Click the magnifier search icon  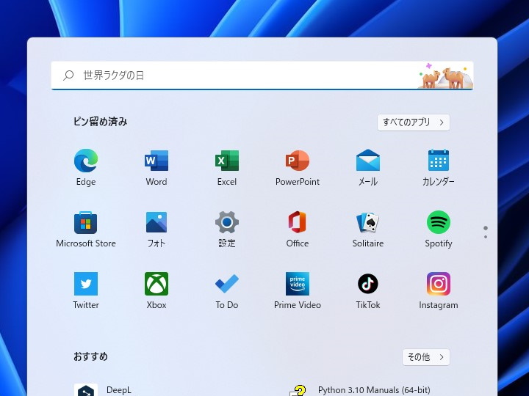[68, 75]
